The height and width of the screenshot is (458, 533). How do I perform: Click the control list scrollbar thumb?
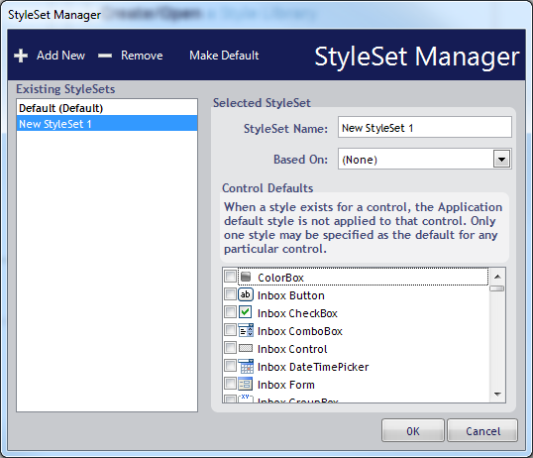[497, 288]
